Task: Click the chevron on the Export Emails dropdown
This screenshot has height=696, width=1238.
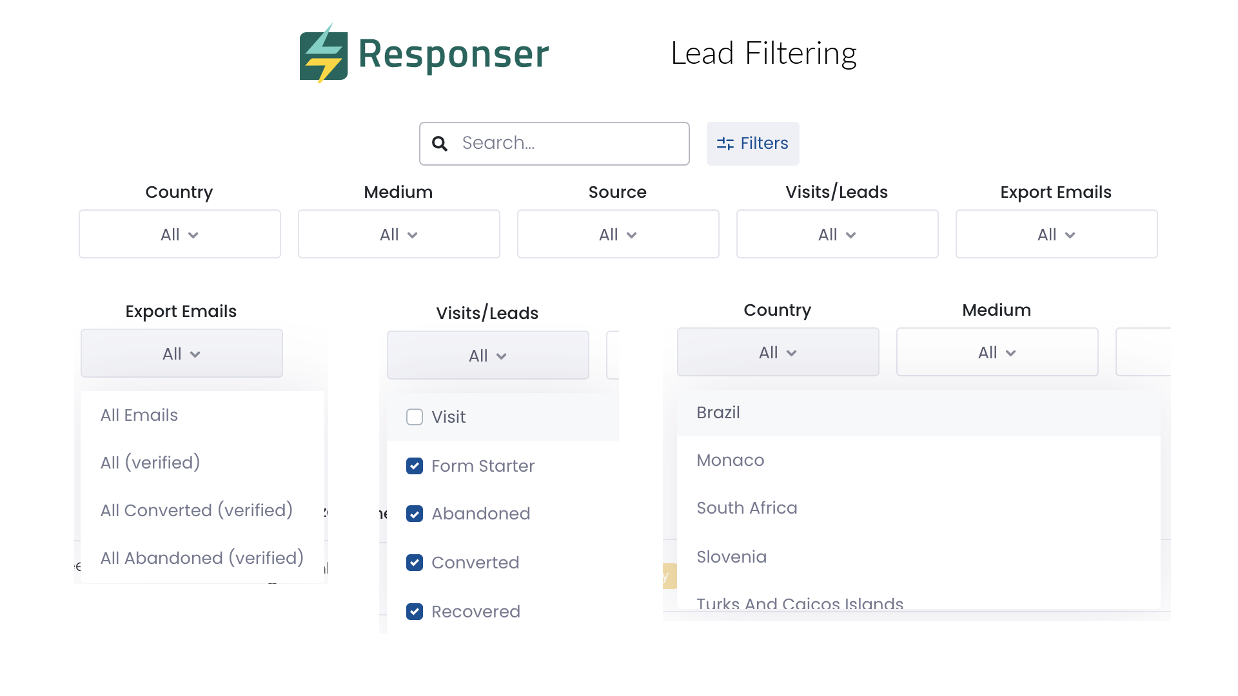Action: point(1071,235)
